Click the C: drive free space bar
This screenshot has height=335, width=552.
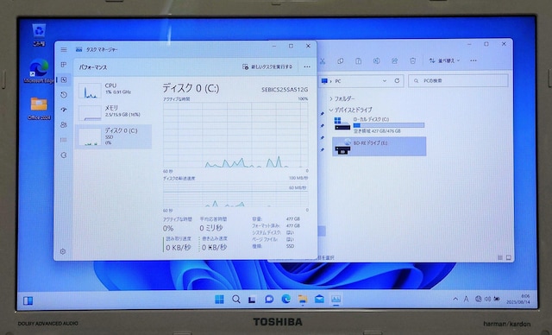pyautogui.click(x=389, y=125)
